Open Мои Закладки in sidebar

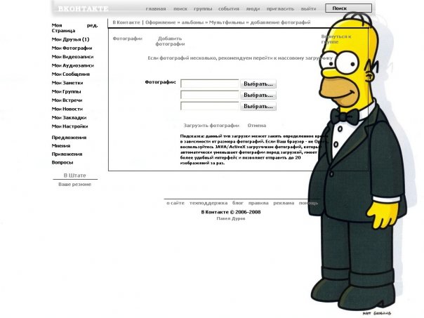(x=69, y=117)
